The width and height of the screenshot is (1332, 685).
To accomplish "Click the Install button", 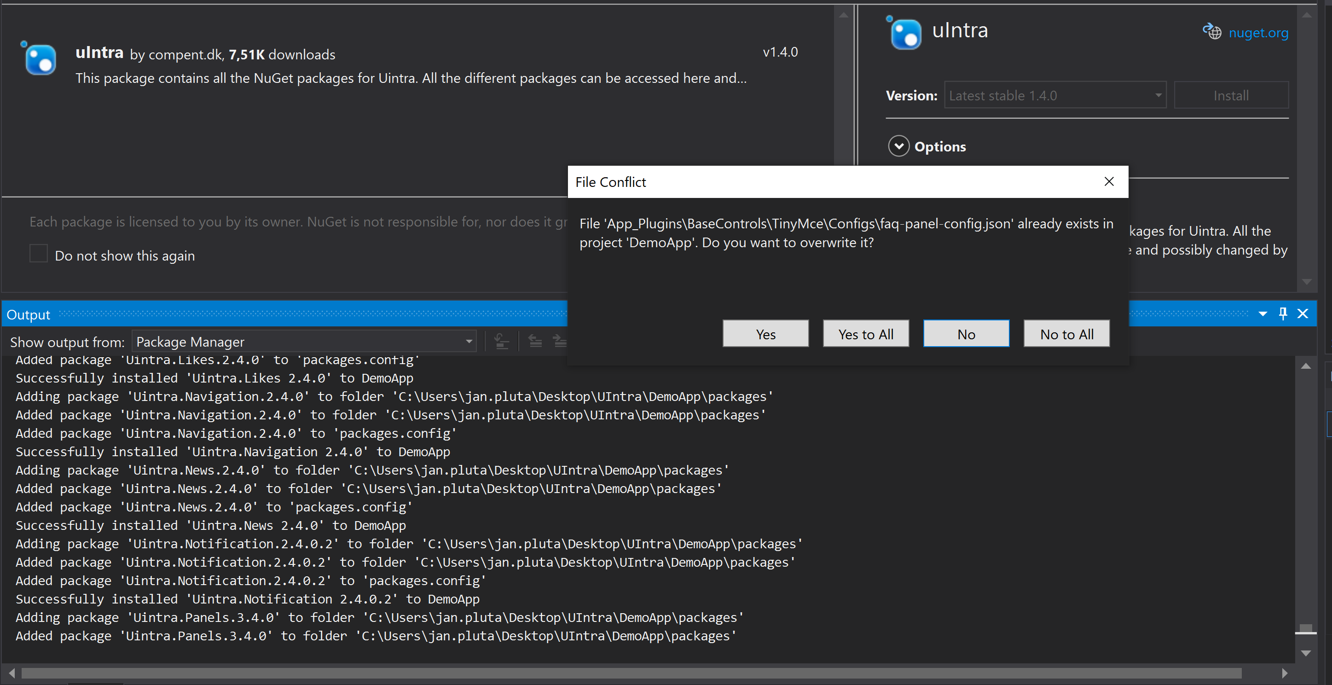I will pos(1231,95).
